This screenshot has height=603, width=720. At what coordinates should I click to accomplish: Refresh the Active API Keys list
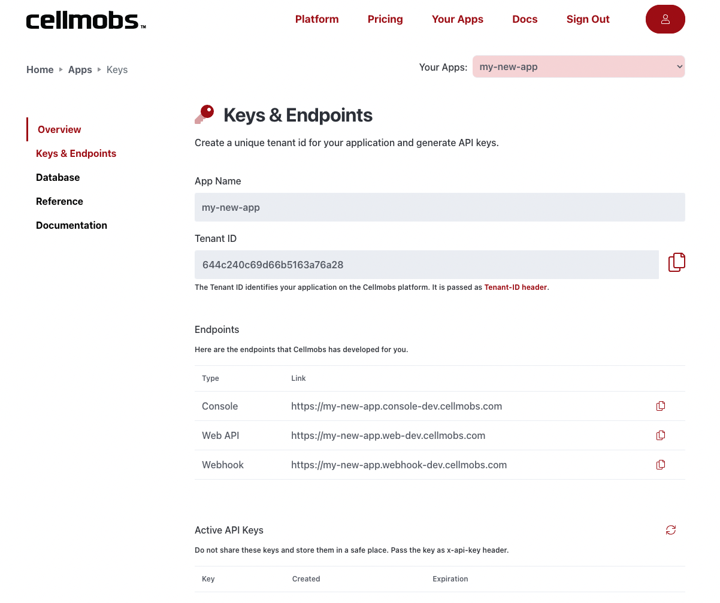click(671, 530)
